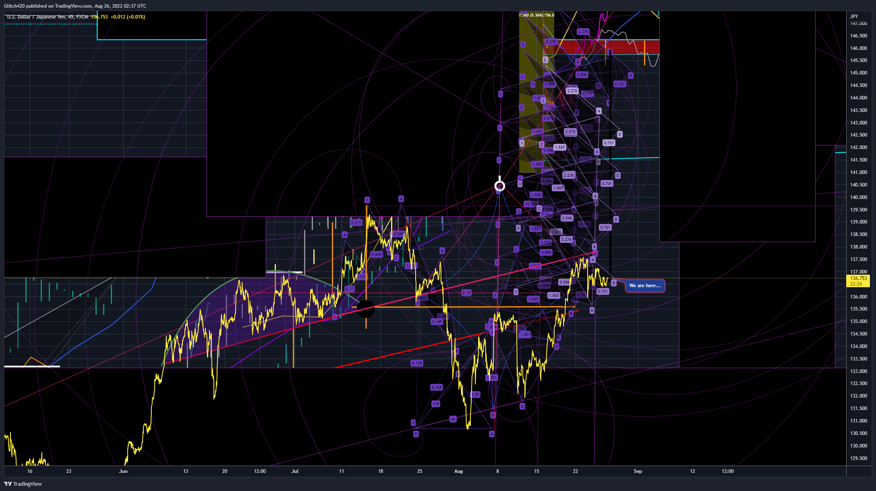Click the 'Jun' date on time axis
The image size is (876, 491).
tap(123, 471)
